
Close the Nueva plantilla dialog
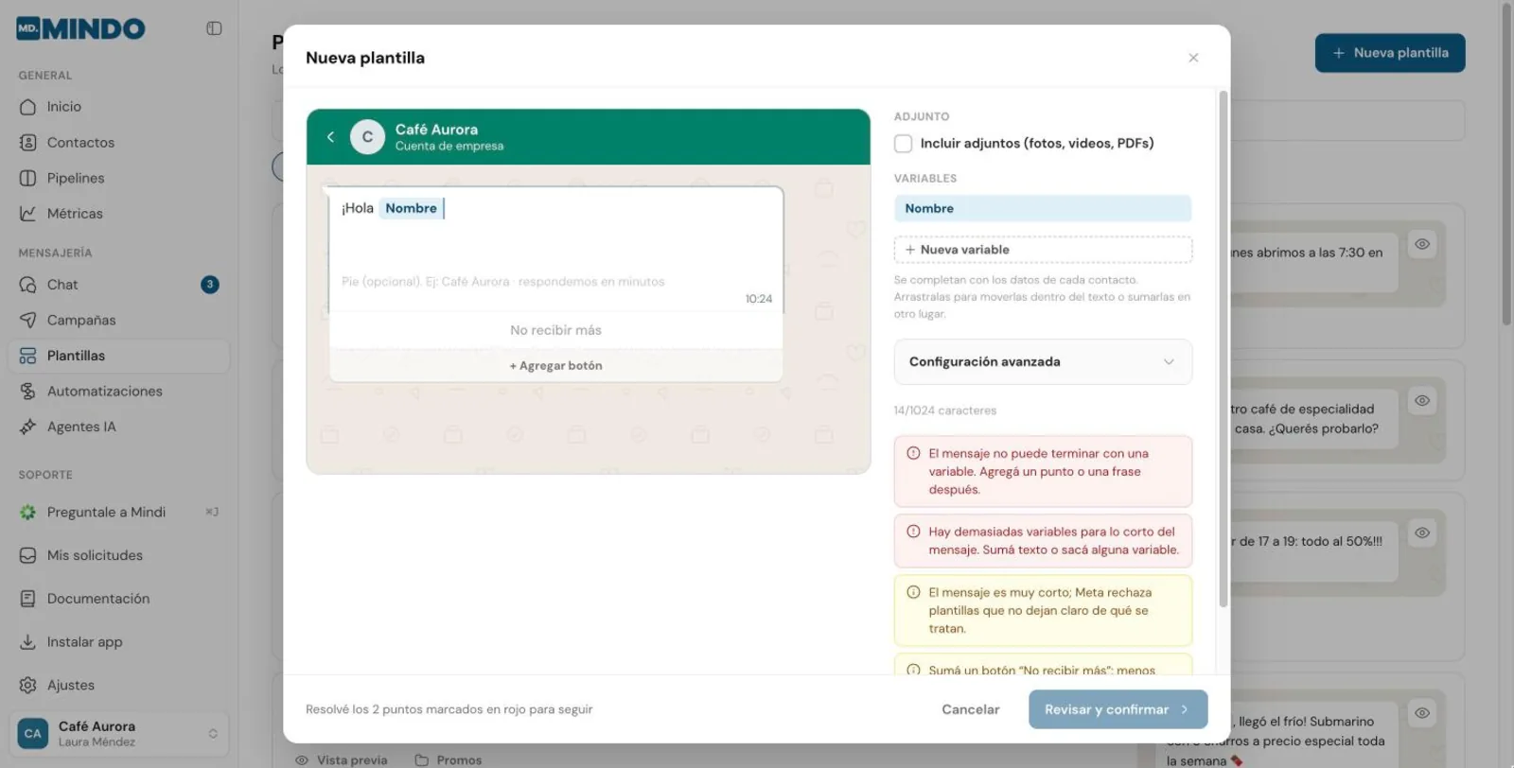coord(1193,58)
